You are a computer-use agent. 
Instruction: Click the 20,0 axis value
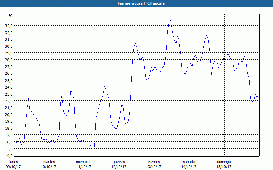[x=9, y=115]
